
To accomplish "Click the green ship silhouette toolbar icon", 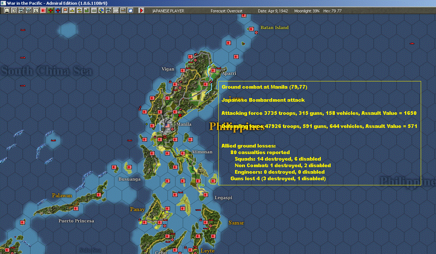I will pos(94,11).
